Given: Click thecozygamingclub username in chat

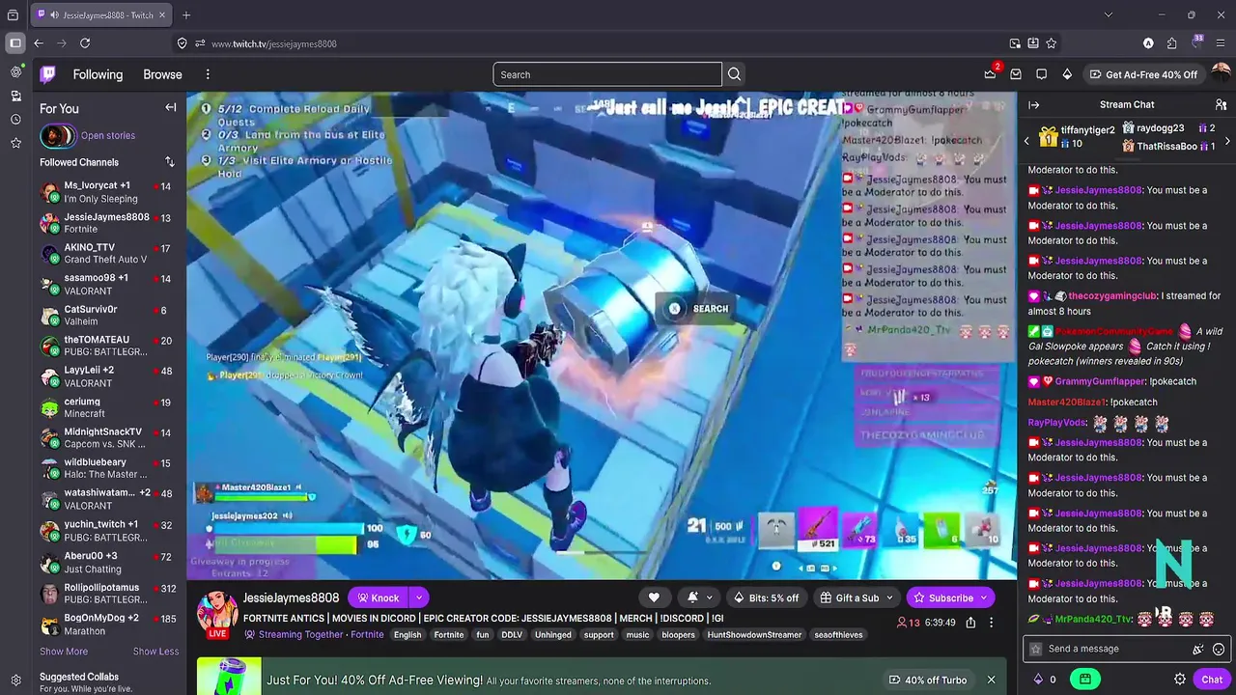Looking at the screenshot, I should click(1112, 296).
